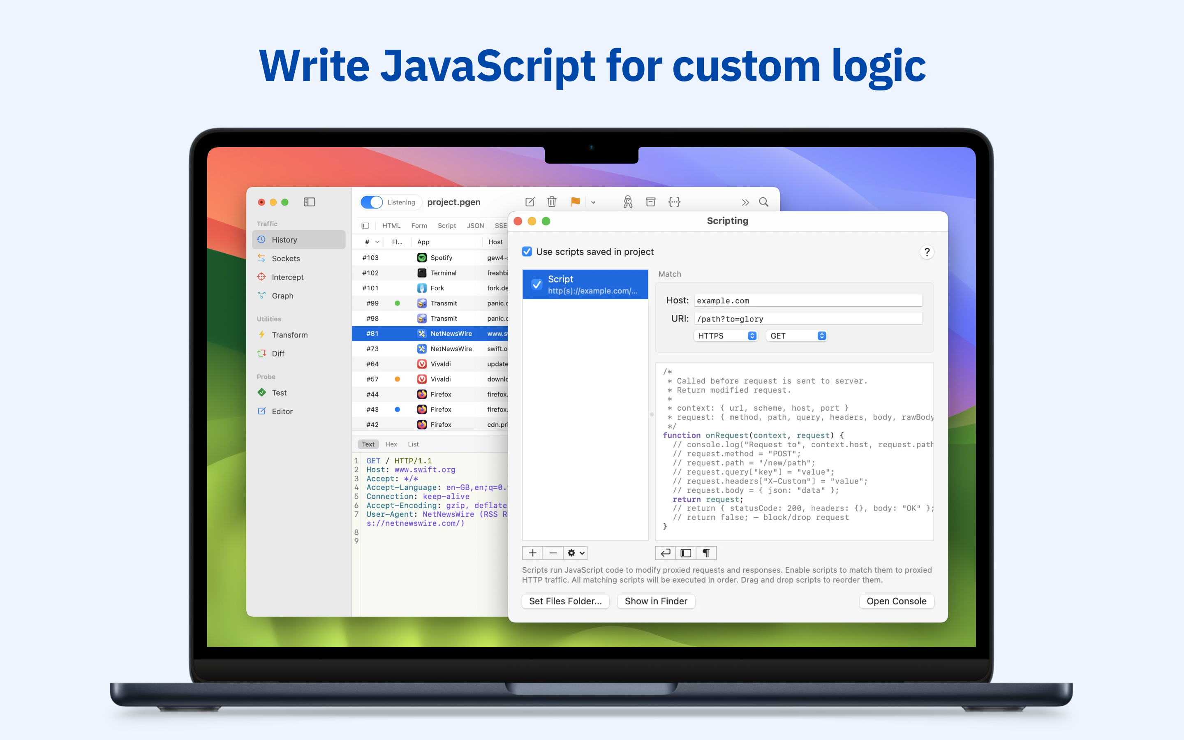Select the Transmit row #99
The height and width of the screenshot is (740, 1184).
pyautogui.click(x=430, y=303)
